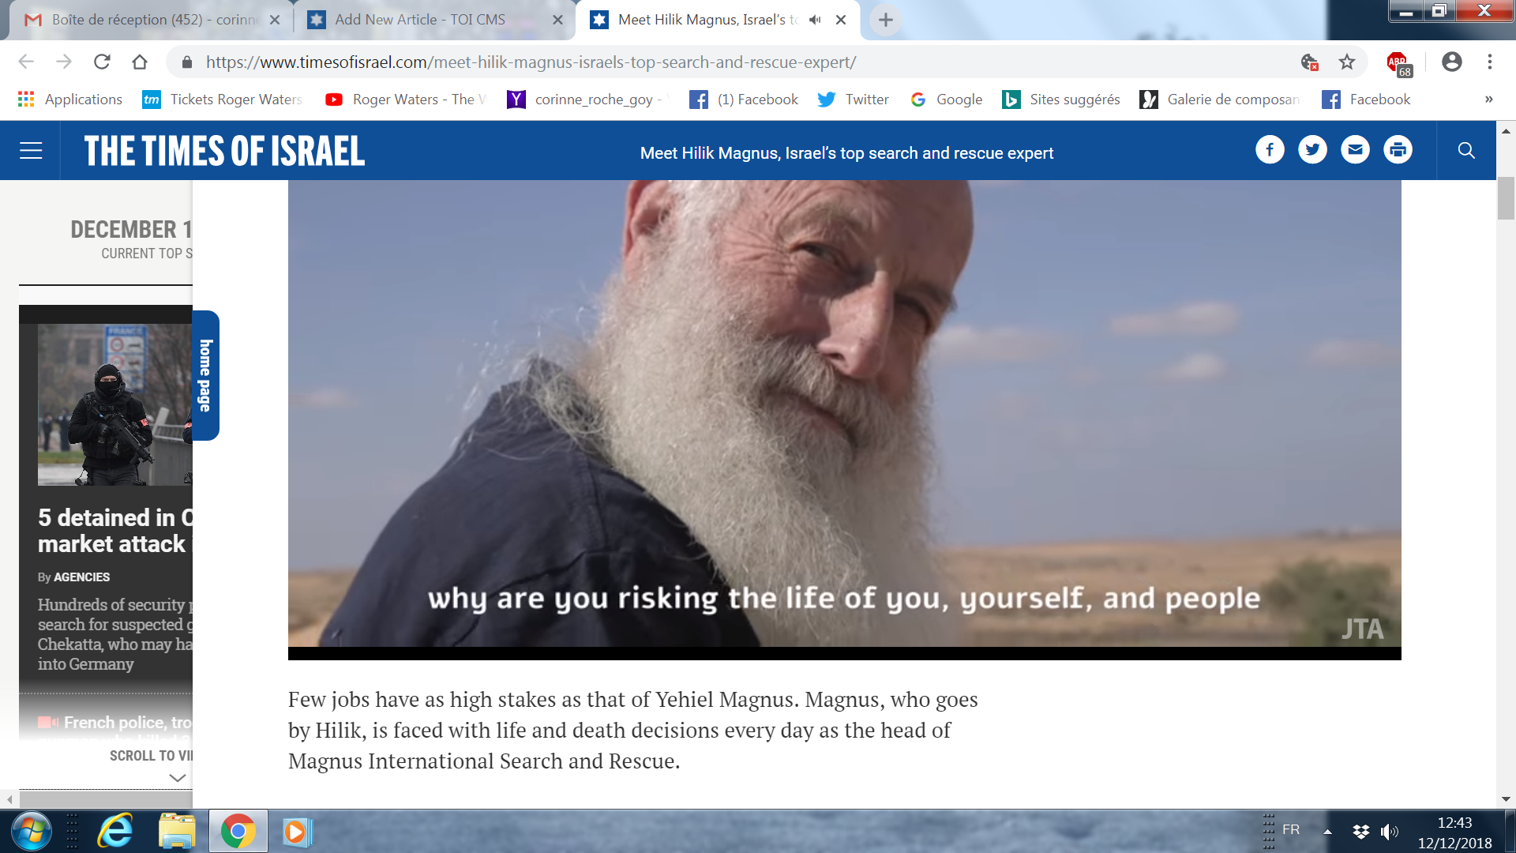Open the Sites suggérés bookmark
Screen dimensions: 1516x853
coord(1061,100)
